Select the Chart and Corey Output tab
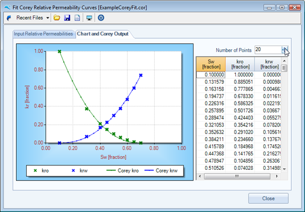 click(x=103, y=34)
